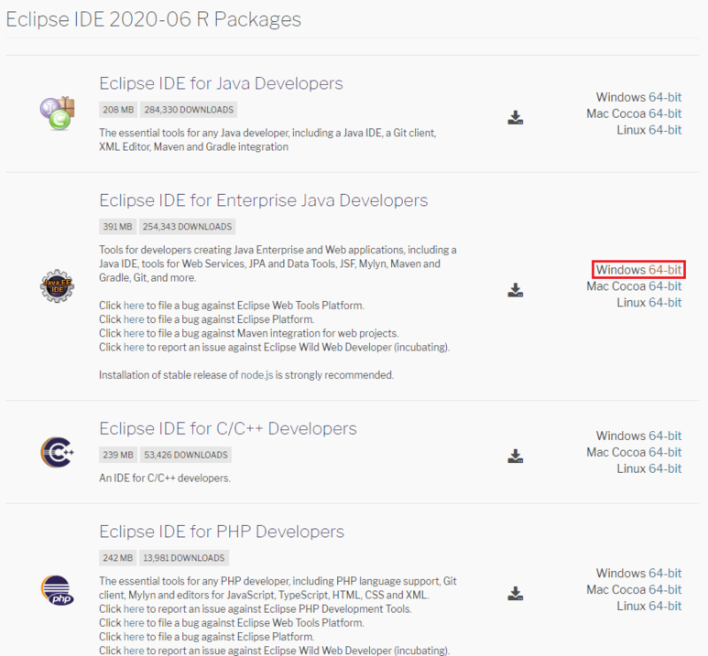Click Enterprise Java 'Tools for developers creating' description
This screenshot has height=656, width=708.
[x=278, y=263]
